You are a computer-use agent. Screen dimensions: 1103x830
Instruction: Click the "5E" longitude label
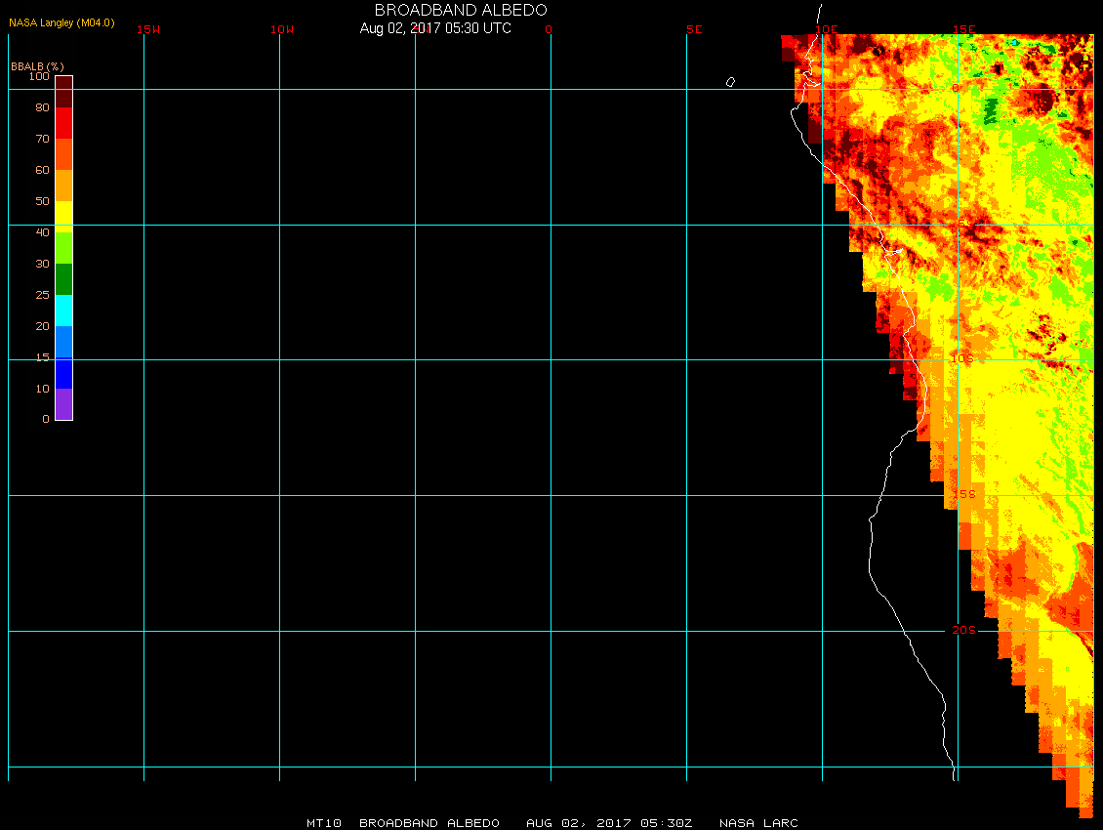point(694,29)
